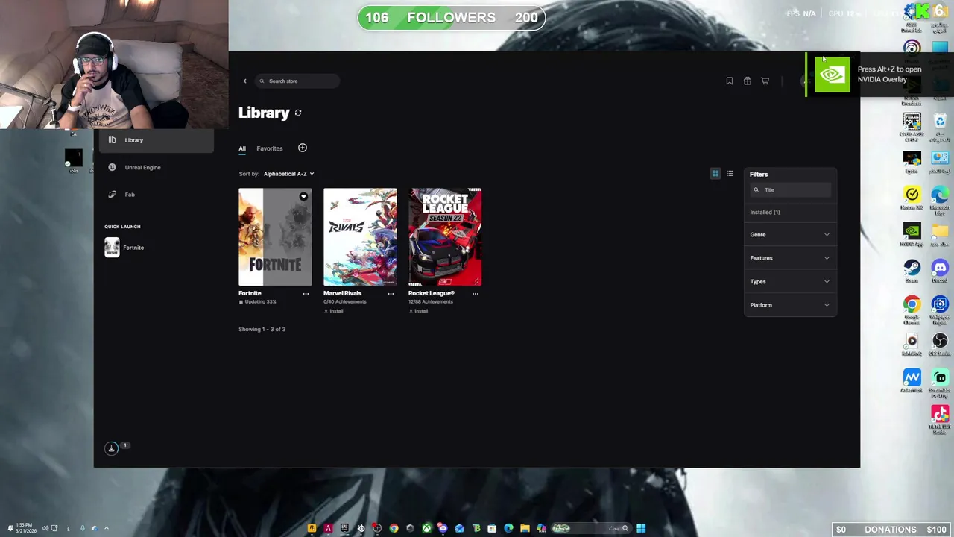This screenshot has height=537, width=954.
Task: Toggle the favorite heart on the Fortnite cover
Action: 303,197
